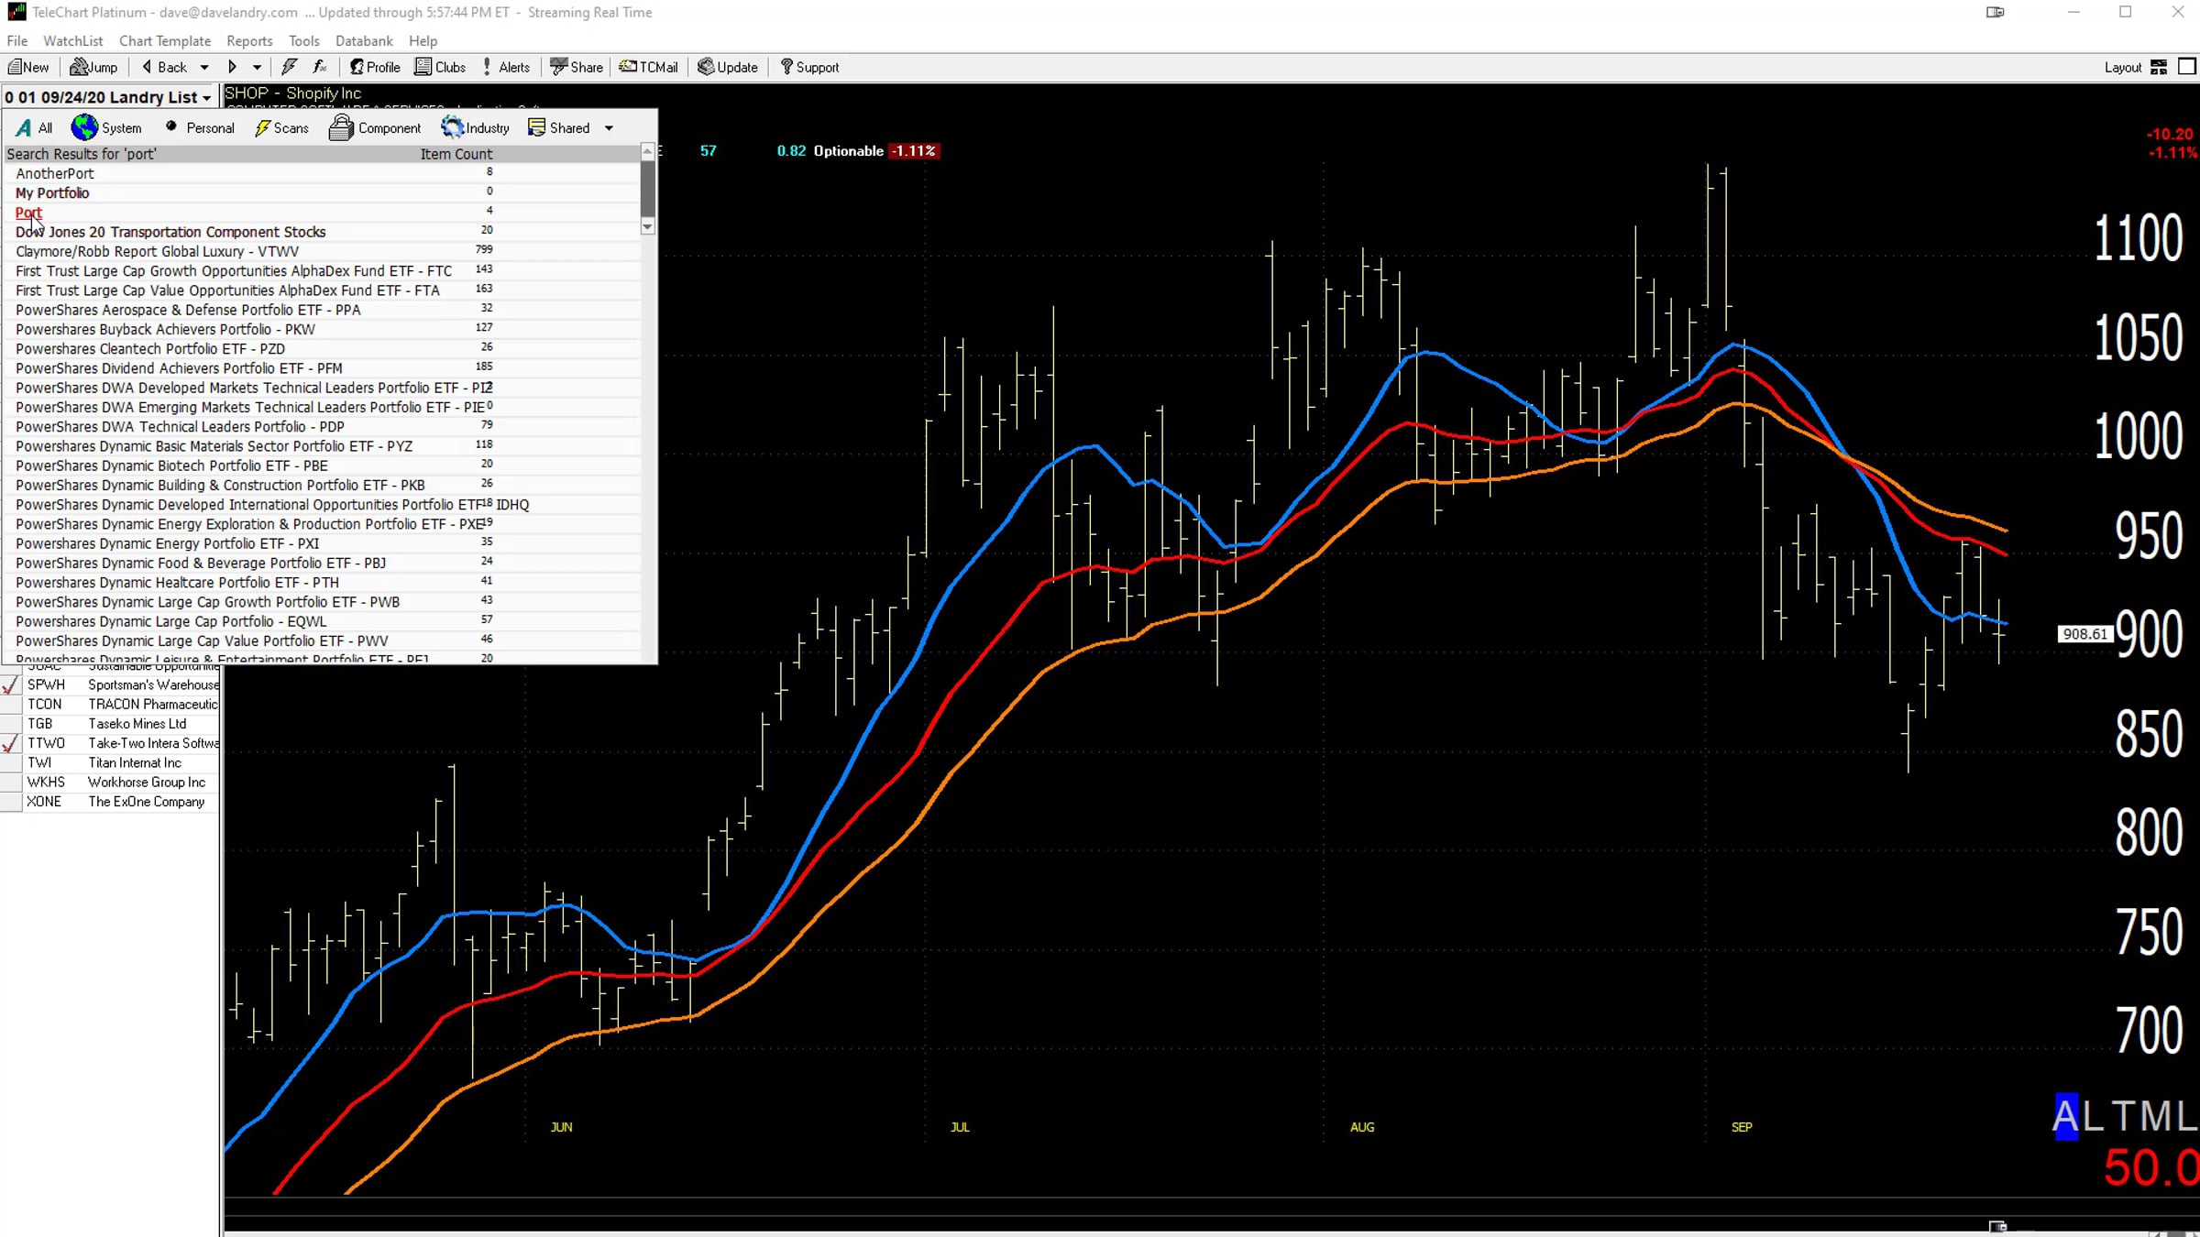The width and height of the screenshot is (2200, 1237).
Task: Go Back with the left arrow
Action: point(164,67)
